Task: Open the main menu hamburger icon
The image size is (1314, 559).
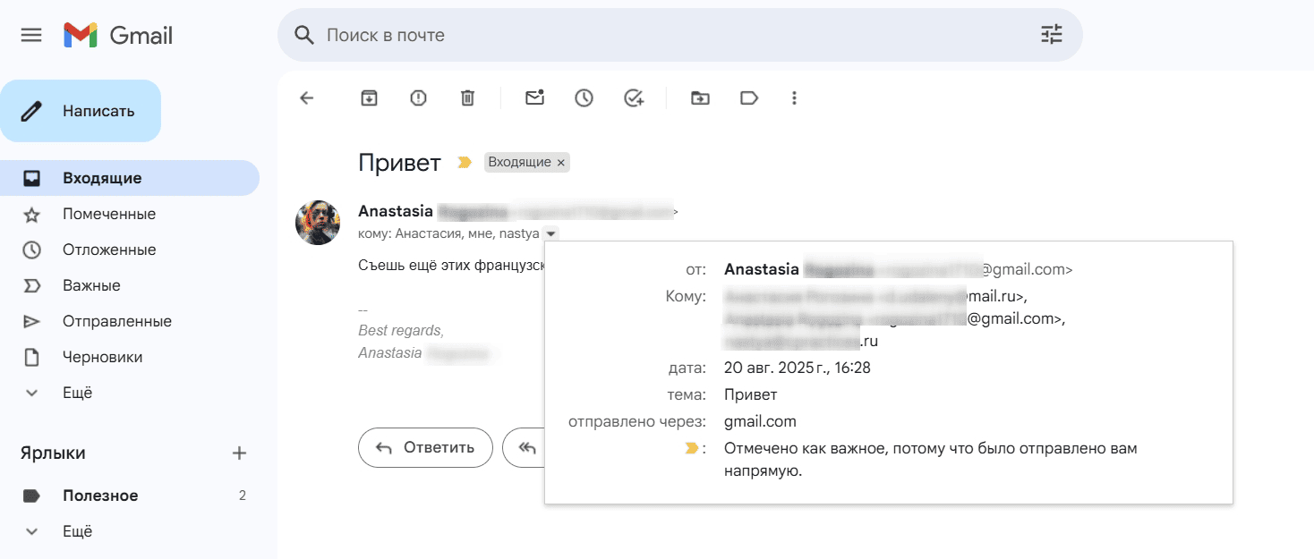Action: click(31, 36)
